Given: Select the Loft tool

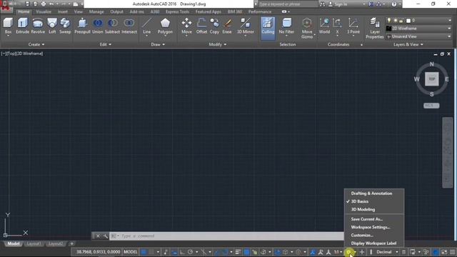Looking at the screenshot, I should pyautogui.click(x=52, y=26).
